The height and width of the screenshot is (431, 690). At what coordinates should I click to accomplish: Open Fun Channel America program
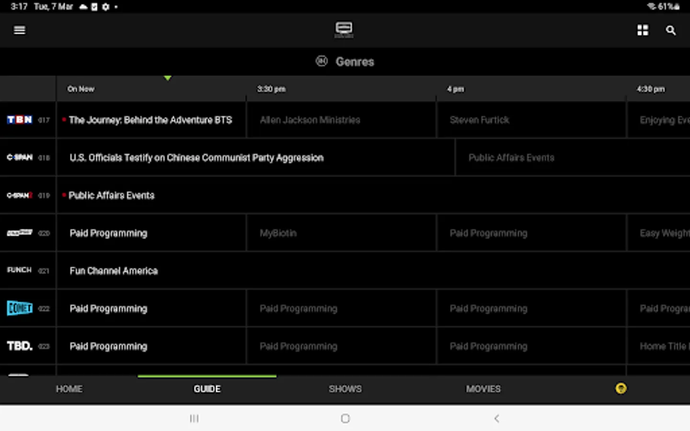coord(373,271)
